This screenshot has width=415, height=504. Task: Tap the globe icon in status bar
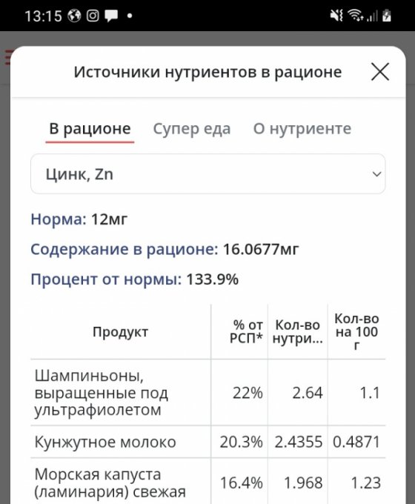74,16
